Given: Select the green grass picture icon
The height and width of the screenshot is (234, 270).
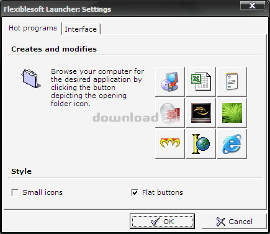Looking at the screenshot, I should coord(232,113).
